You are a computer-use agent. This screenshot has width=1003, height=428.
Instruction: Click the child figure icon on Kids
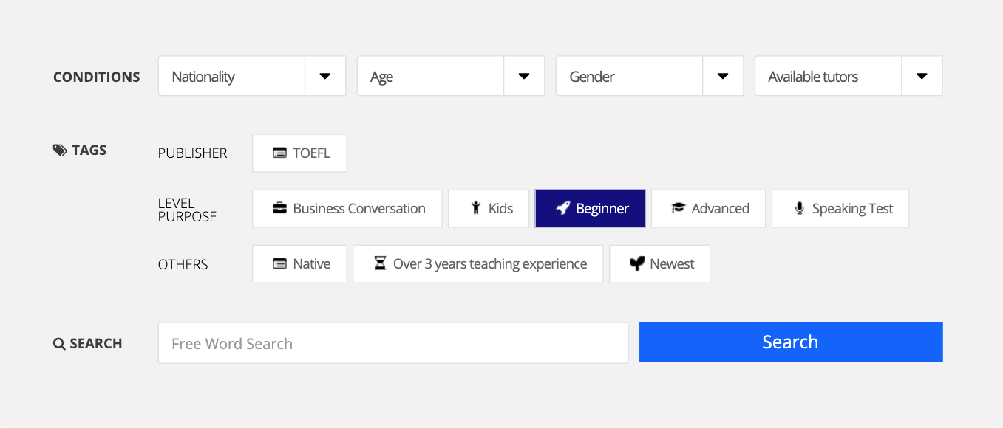coord(476,209)
